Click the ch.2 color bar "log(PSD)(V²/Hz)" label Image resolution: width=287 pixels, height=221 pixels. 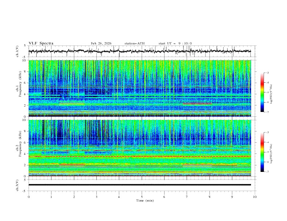[x=271, y=153]
